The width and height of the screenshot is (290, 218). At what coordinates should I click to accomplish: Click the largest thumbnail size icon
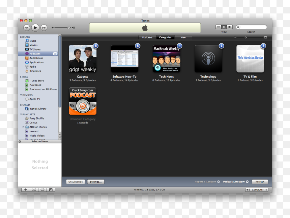click(265, 37)
